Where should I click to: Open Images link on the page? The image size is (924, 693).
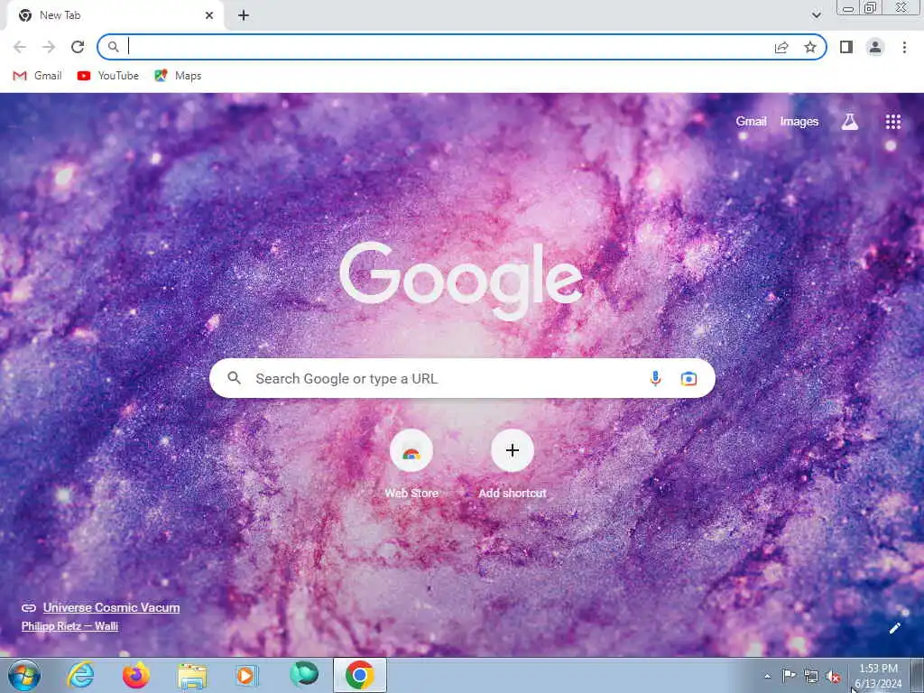799,122
